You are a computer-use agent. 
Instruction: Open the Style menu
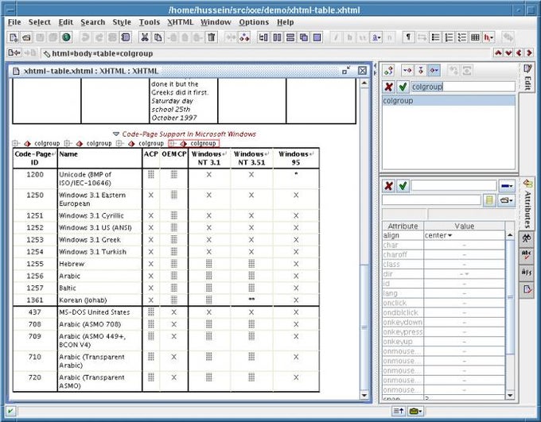(x=122, y=22)
